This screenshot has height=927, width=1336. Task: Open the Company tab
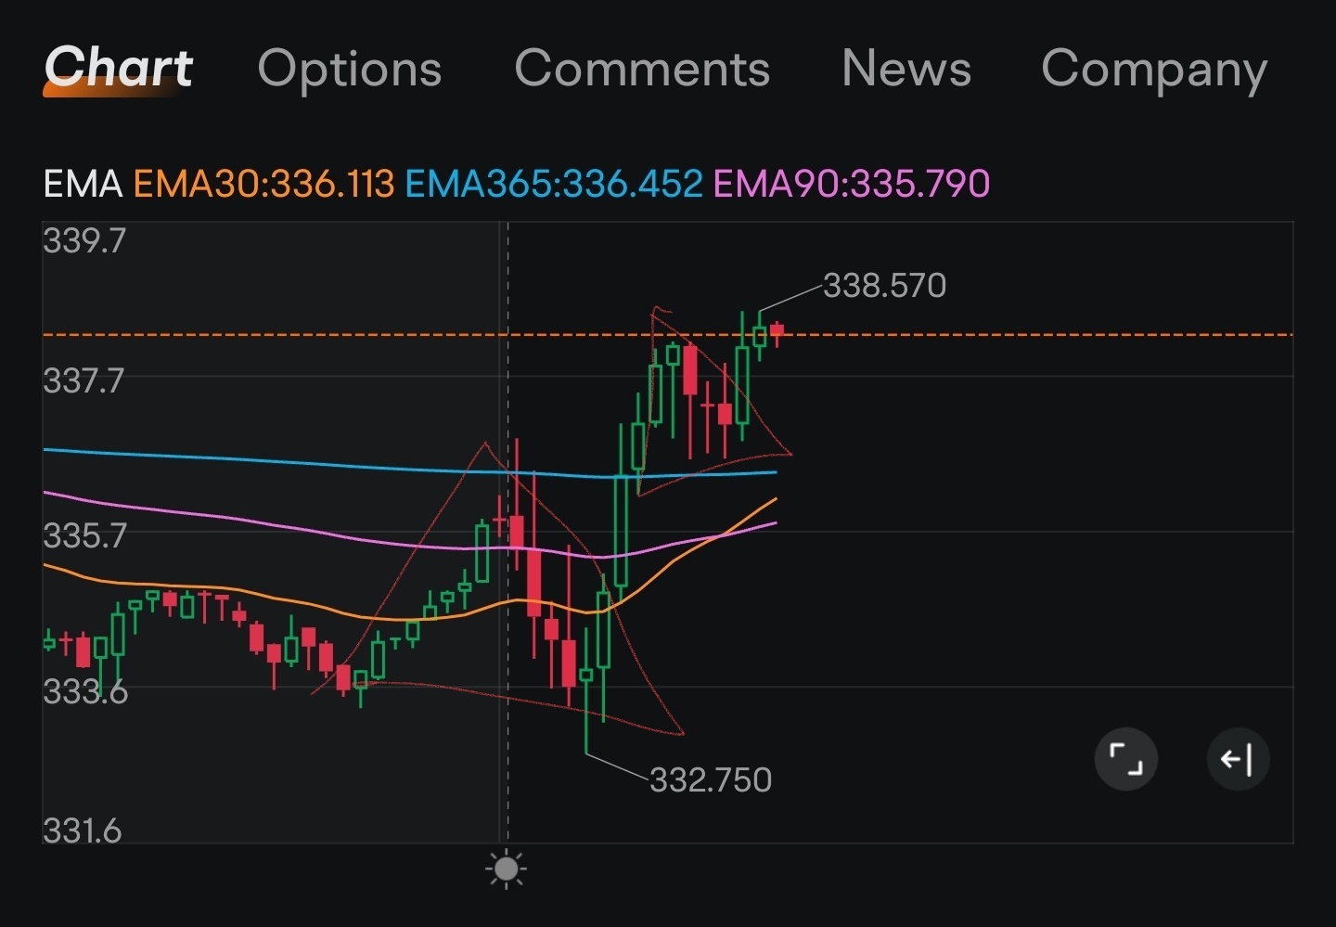tap(1154, 71)
